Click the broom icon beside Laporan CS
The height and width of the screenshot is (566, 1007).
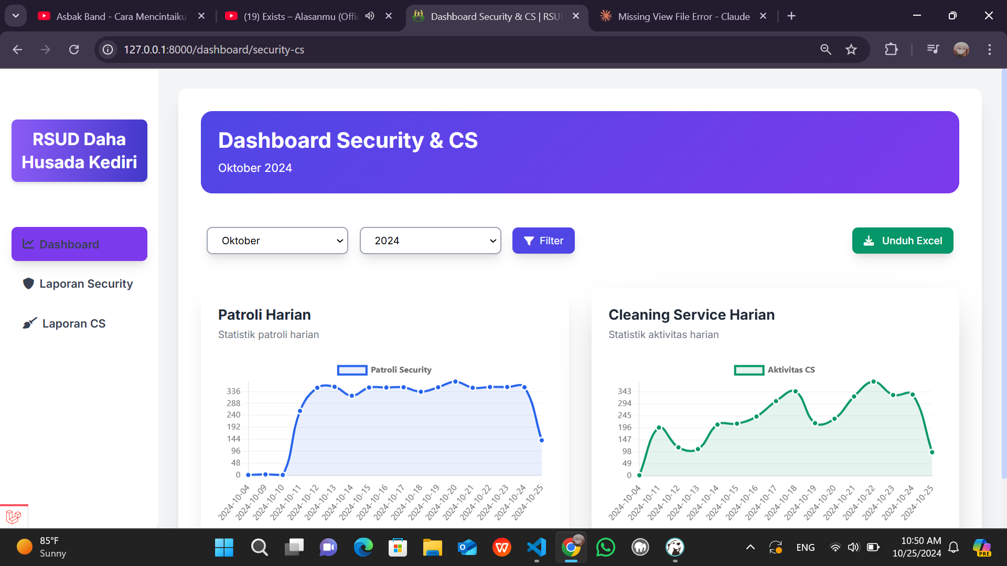[x=29, y=323]
